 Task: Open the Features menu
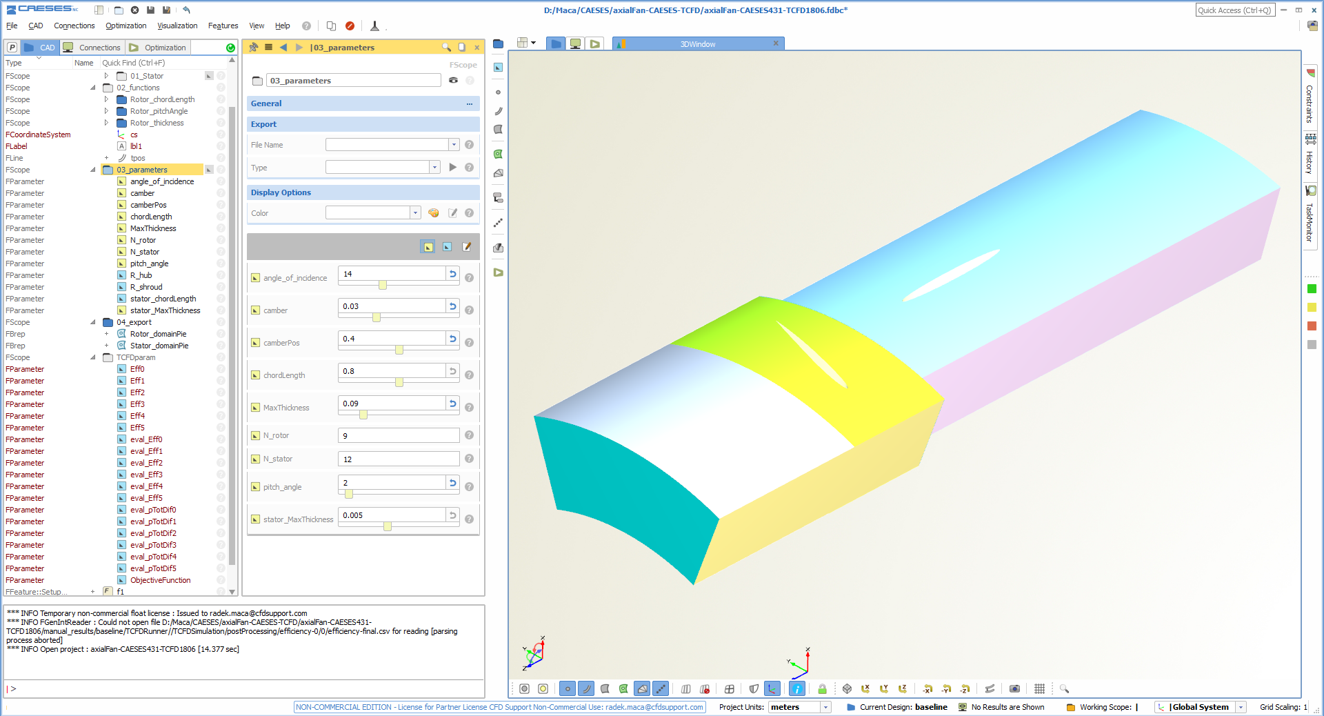point(223,26)
